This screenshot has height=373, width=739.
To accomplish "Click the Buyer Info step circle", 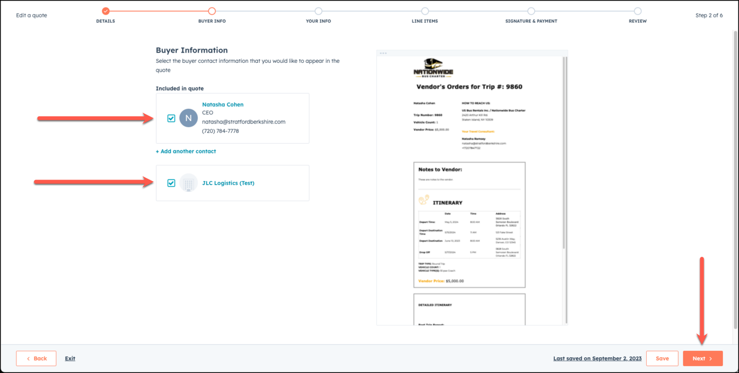I will tap(212, 11).
